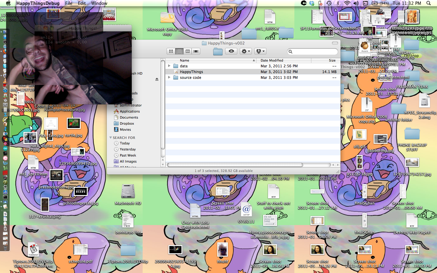Open the File menu
This screenshot has height=273, width=437.
pos(69,3)
